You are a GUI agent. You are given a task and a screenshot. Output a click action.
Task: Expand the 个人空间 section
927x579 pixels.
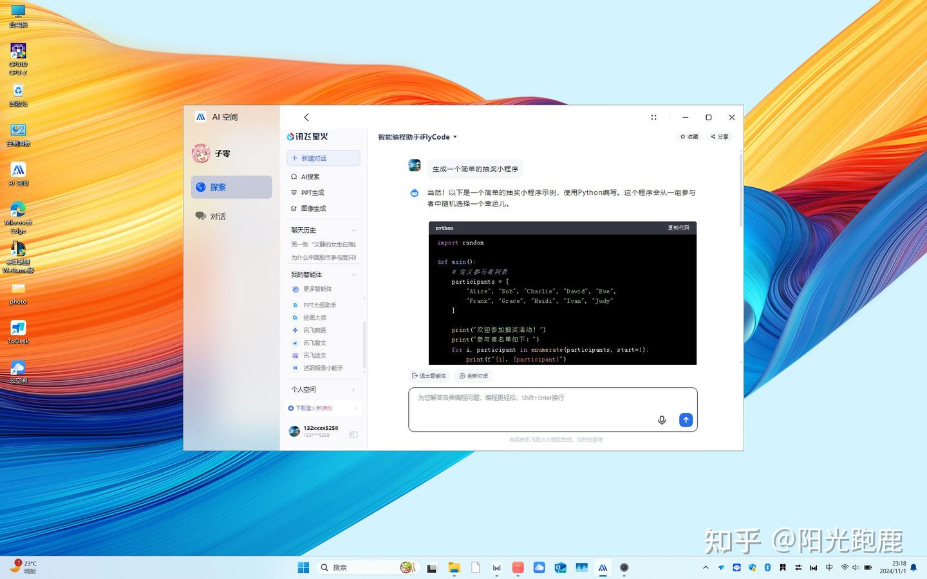pyautogui.click(x=353, y=390)
